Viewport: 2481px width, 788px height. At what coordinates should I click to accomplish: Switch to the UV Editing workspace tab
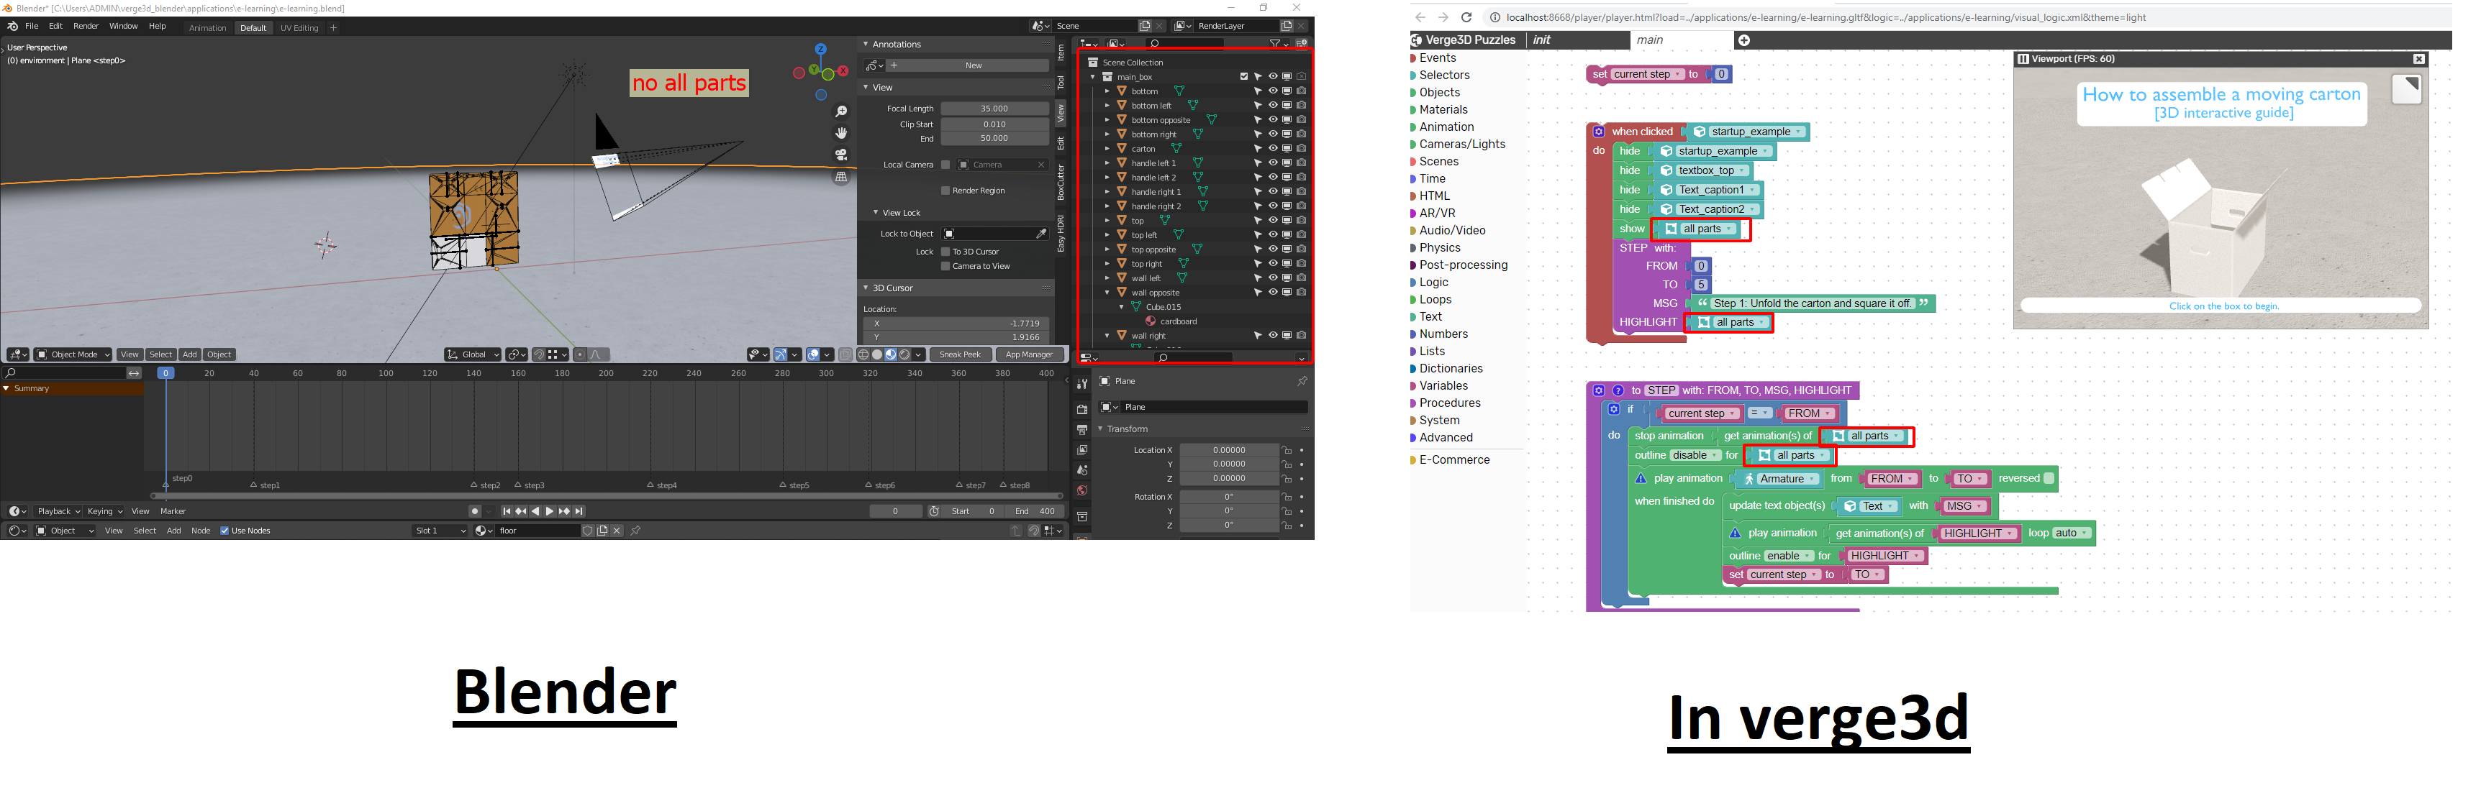pyautogui.click(x=299, y=28)
